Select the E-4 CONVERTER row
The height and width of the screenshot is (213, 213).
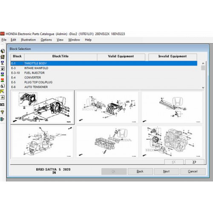tap(104, 78)
